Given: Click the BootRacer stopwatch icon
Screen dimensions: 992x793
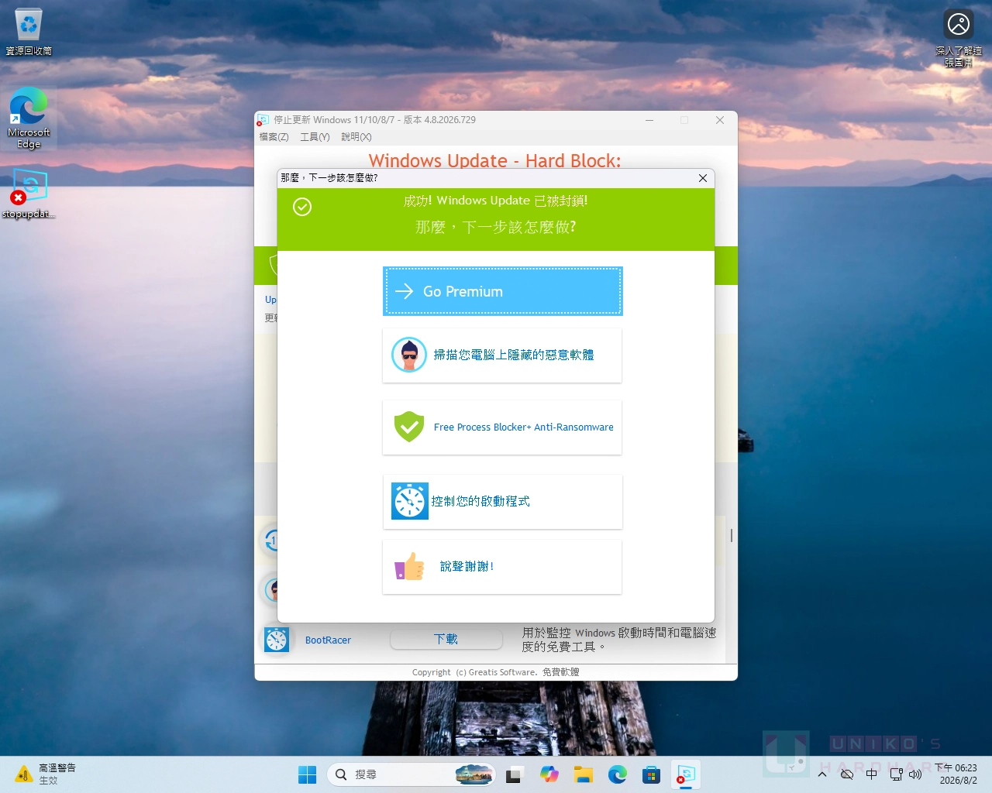Looking at the screenshot, I should pyautogui.click(x=277, y=640).
